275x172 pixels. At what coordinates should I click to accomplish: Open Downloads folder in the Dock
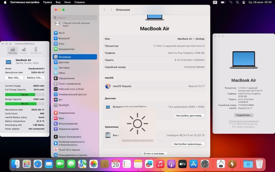[x=248, y=164]
